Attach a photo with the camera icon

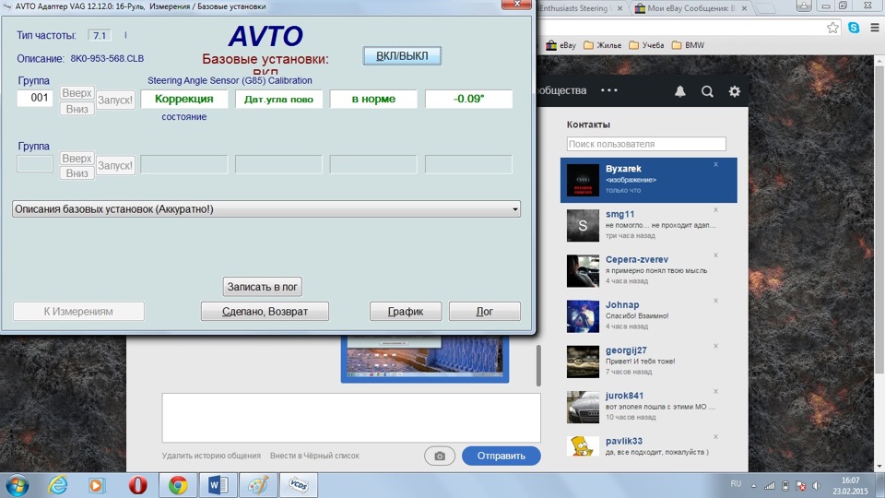click(x=440, y=456)
